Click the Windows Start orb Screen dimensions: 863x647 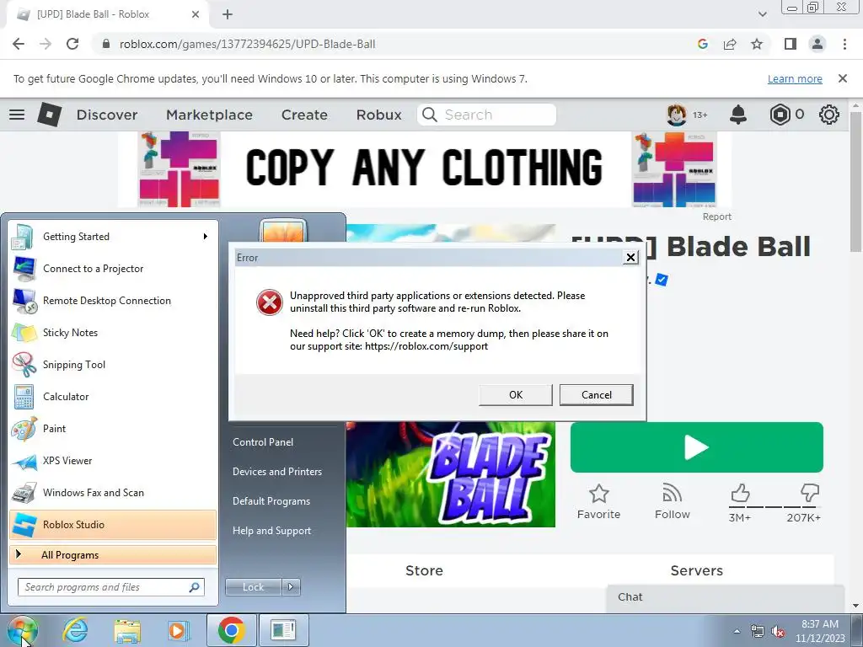22,631
